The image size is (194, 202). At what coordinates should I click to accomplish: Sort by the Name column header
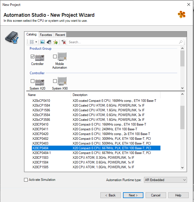pos(49,95)
